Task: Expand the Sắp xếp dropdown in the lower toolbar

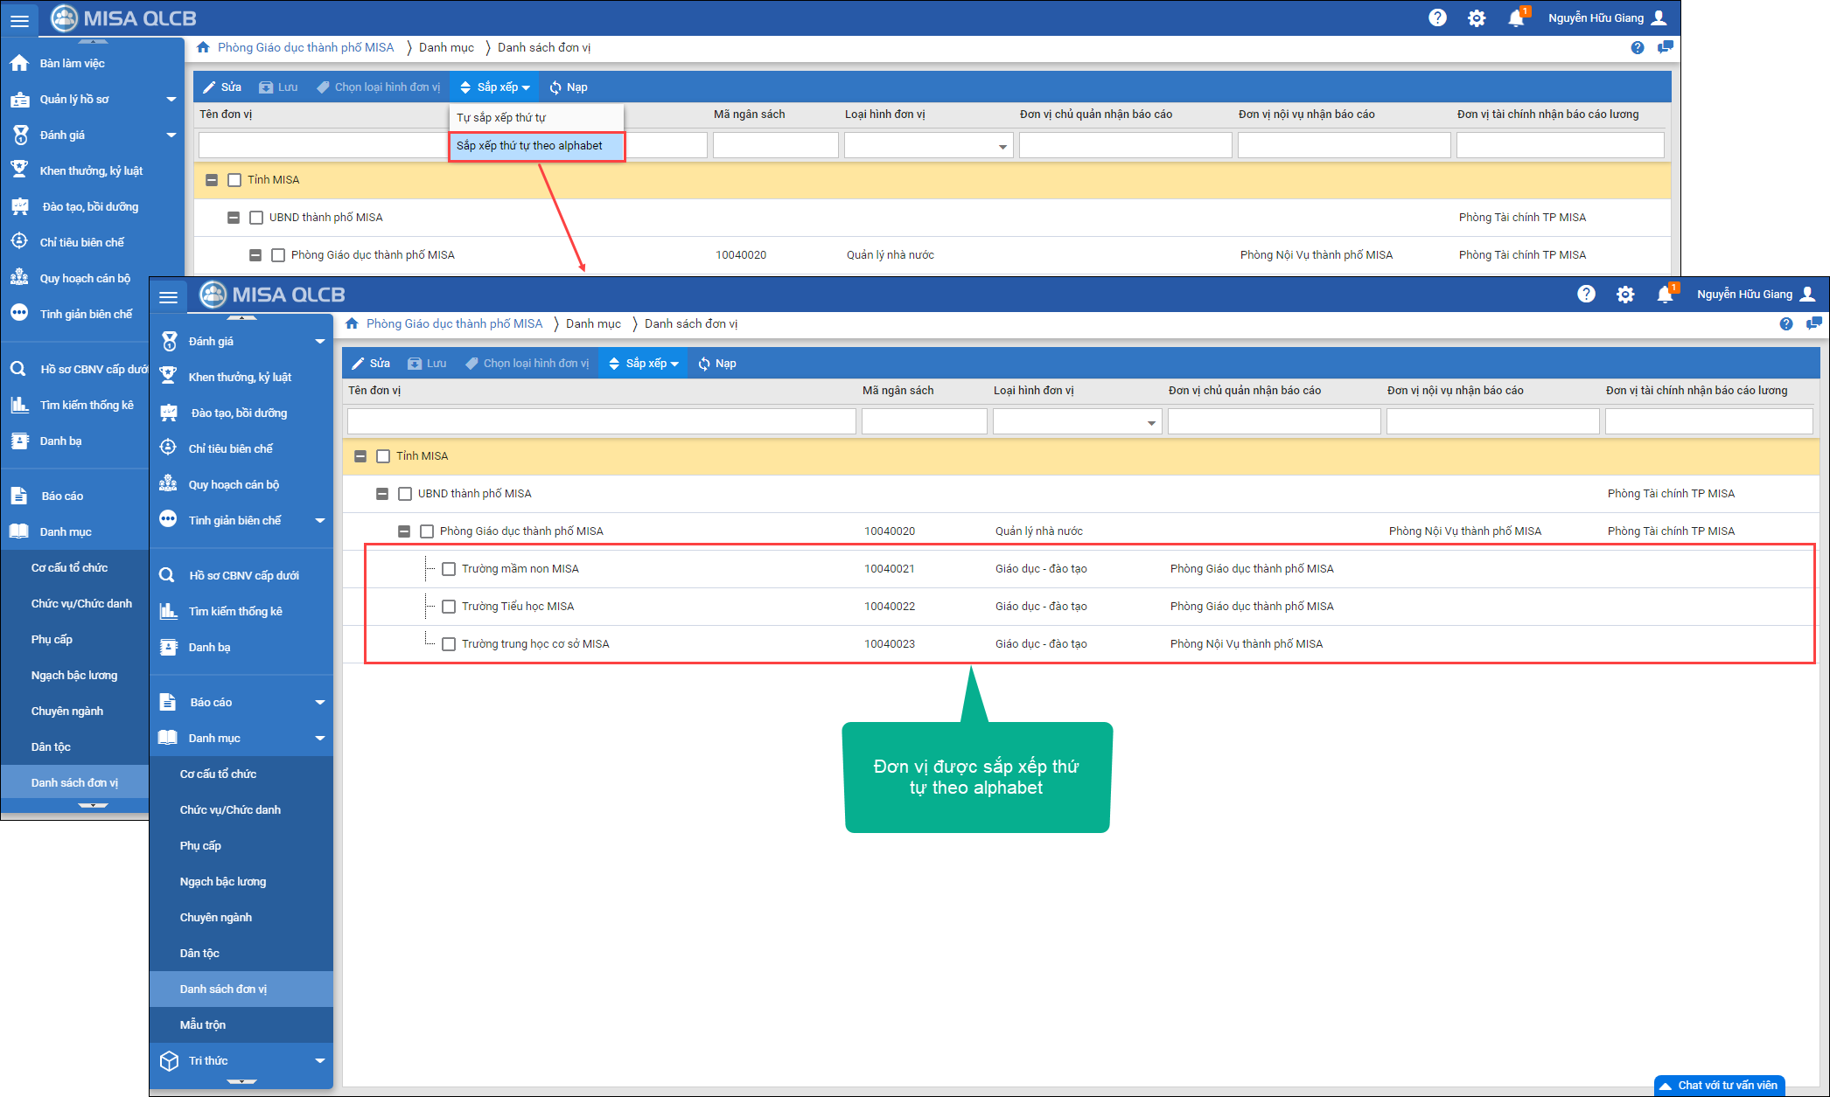Action: 644,364
